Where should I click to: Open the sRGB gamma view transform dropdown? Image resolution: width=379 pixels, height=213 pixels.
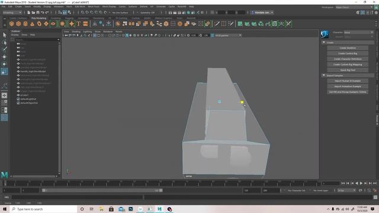pyautogui.click(x=228, y=35)
